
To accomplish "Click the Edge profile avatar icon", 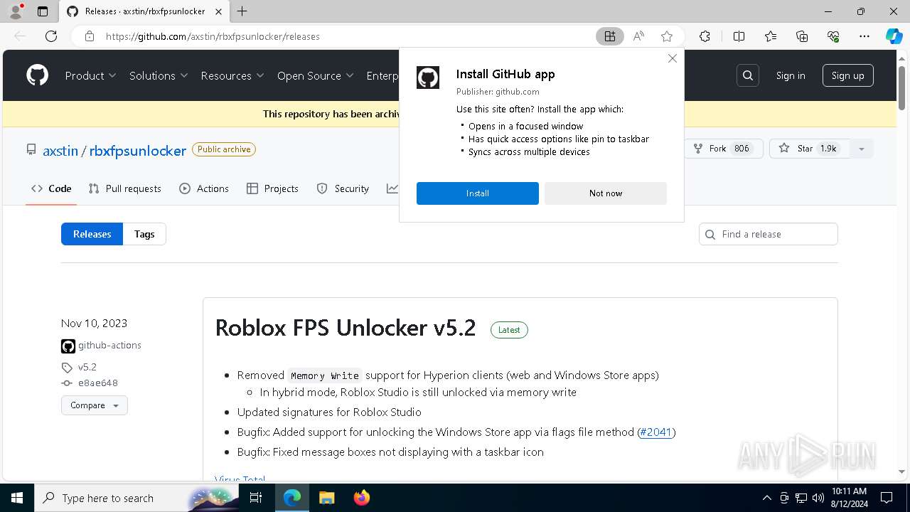I will point(16,11).
